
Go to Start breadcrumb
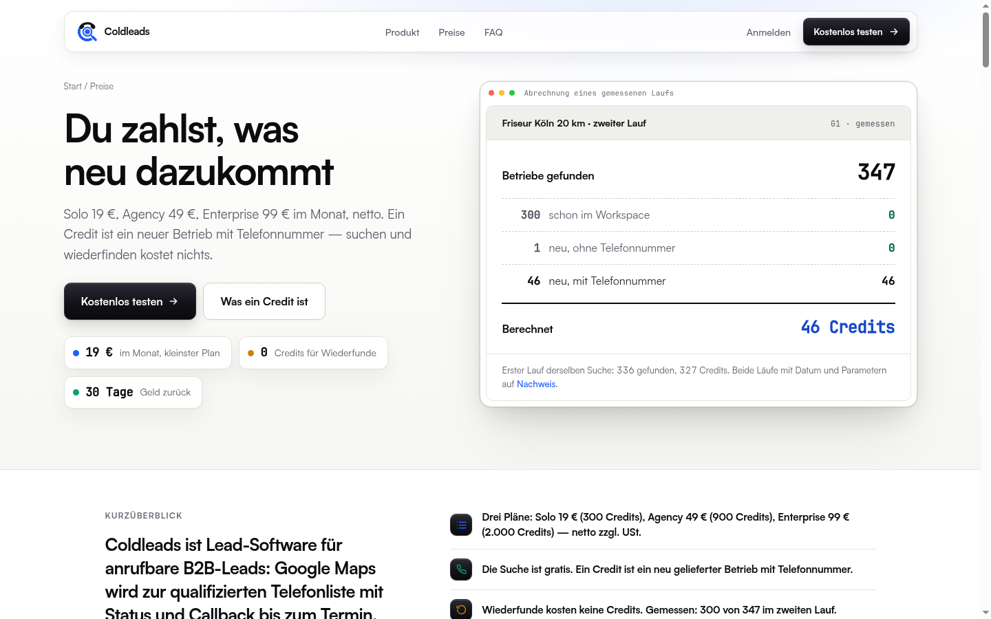[x=72, y=86]
